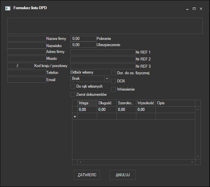Check the DOX option
This screenshot has width=210, height=187.
[113, 81]
